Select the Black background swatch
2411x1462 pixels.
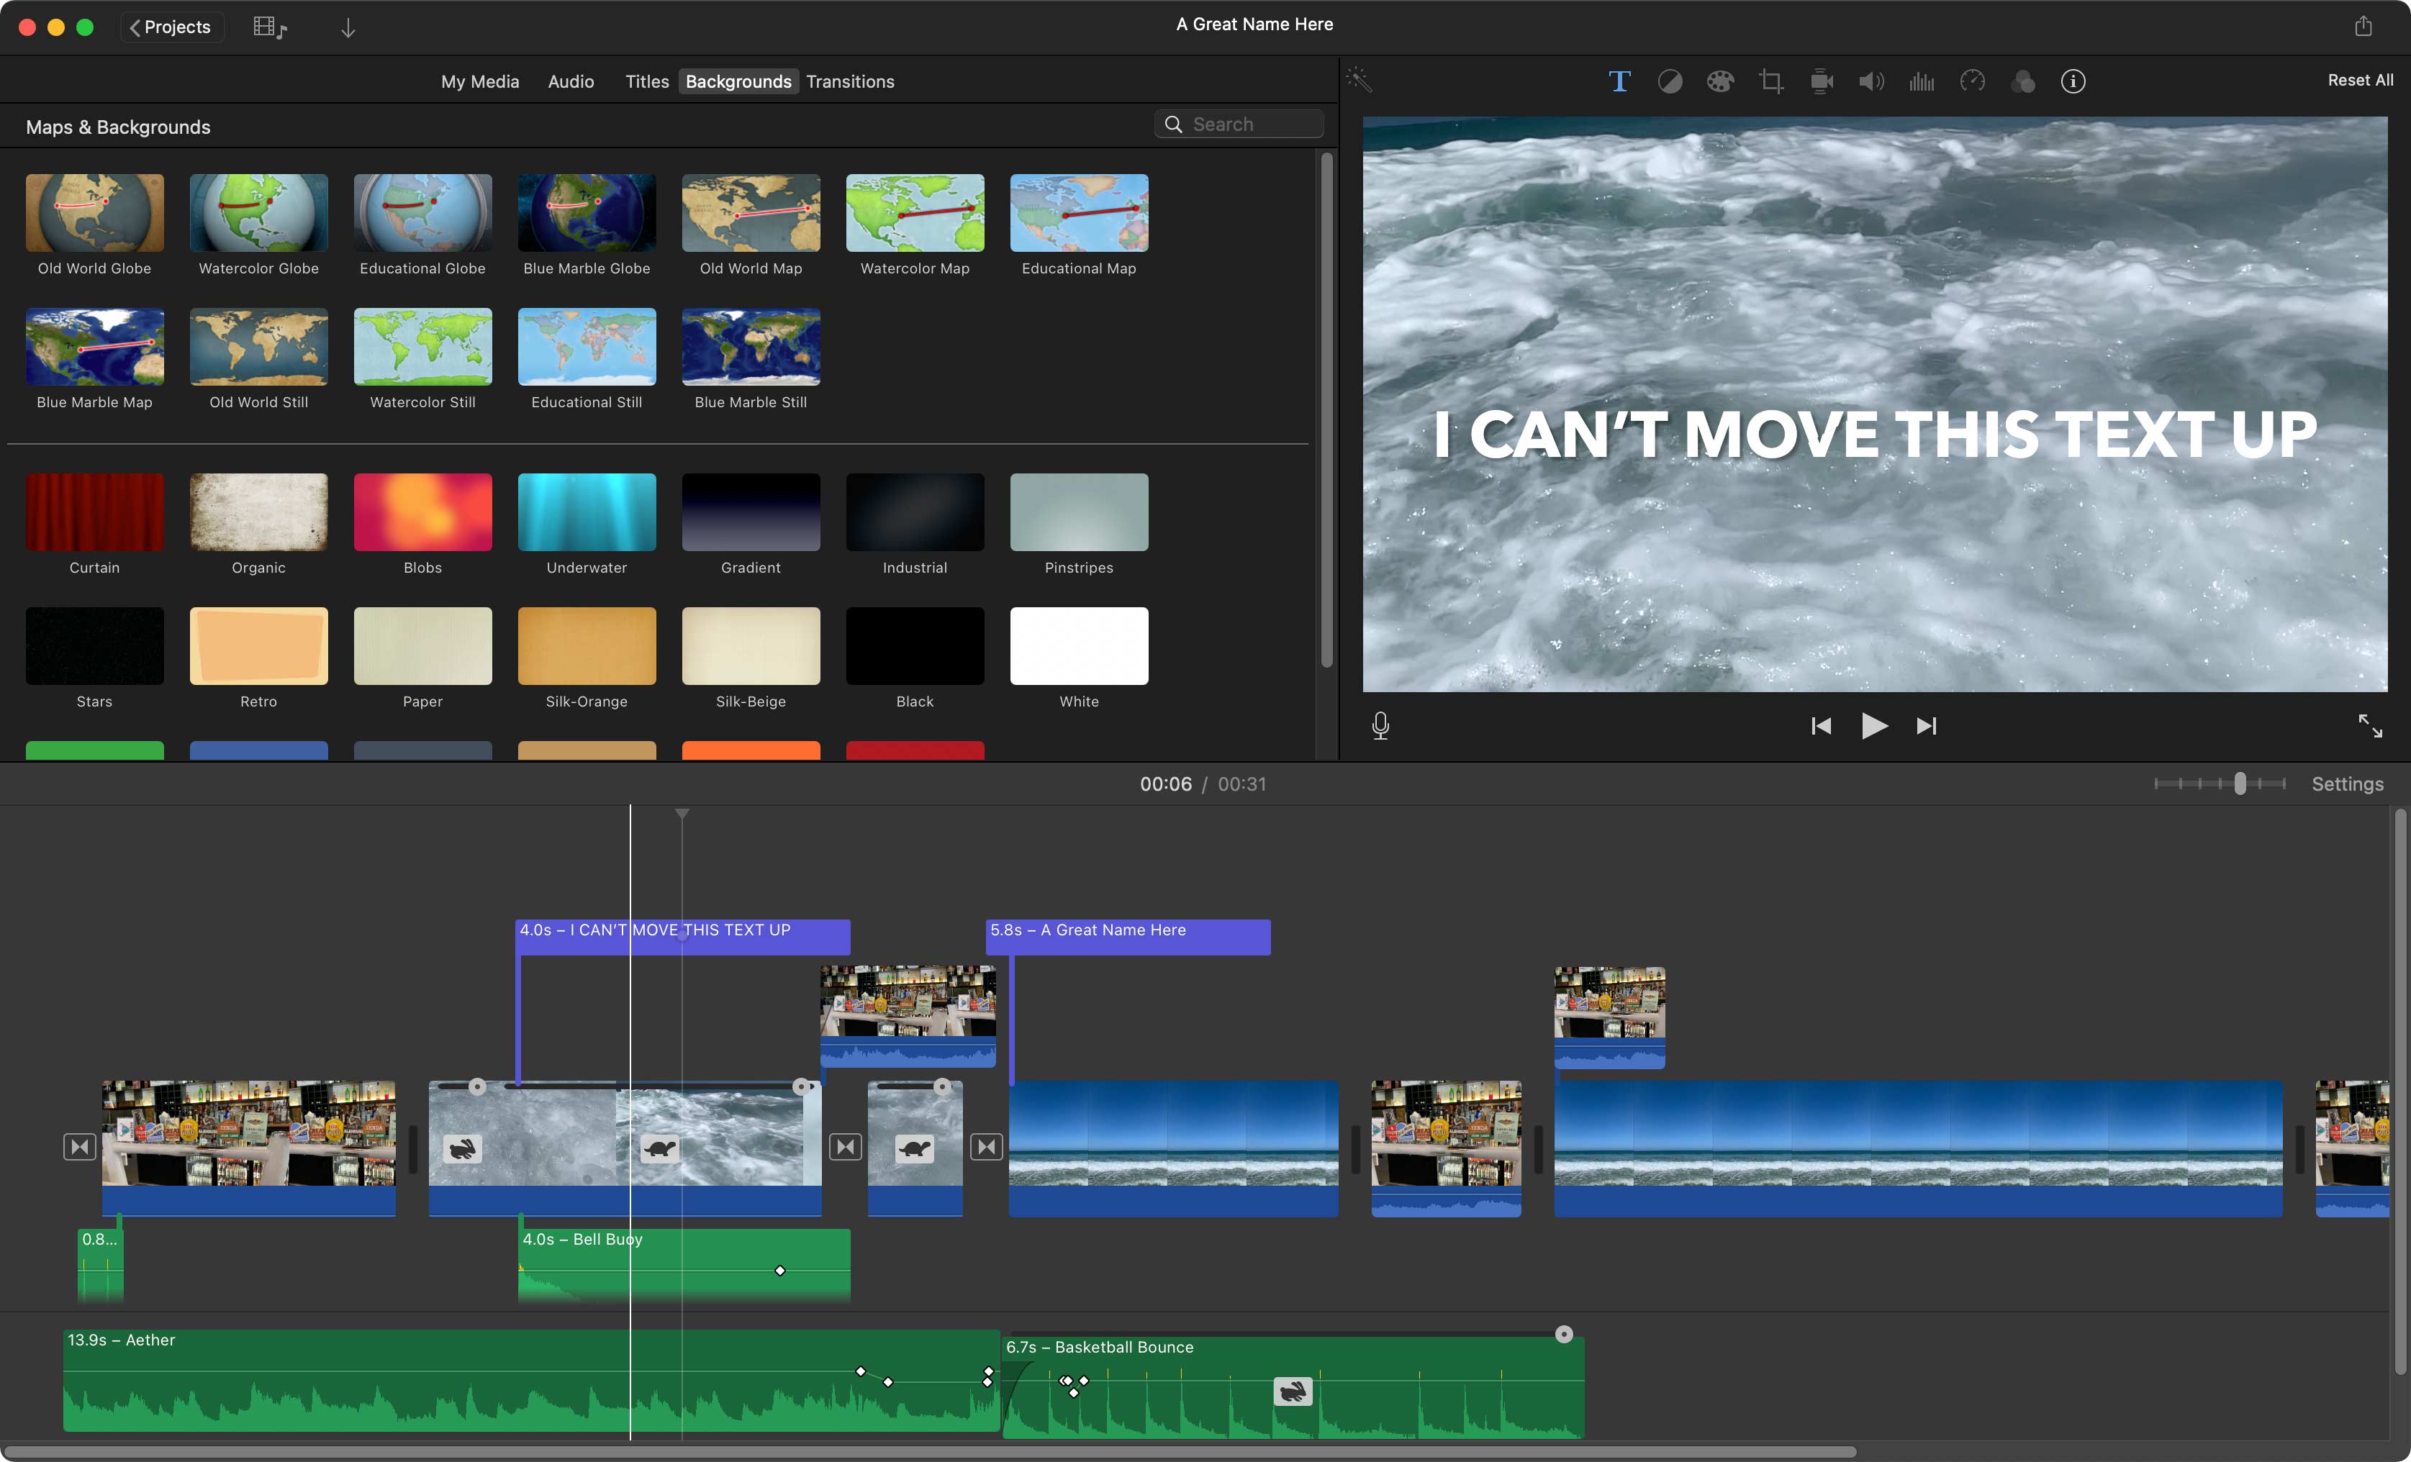pyautogui.click(x=915, y=646)
